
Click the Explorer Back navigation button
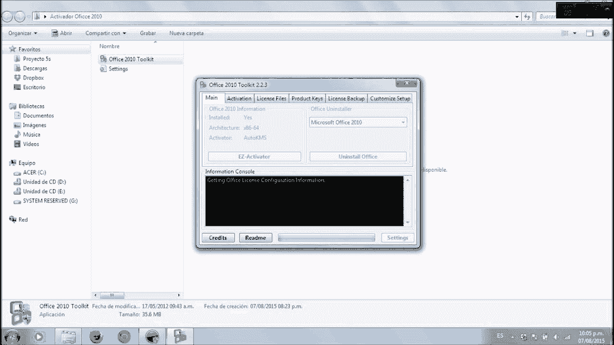8,16
